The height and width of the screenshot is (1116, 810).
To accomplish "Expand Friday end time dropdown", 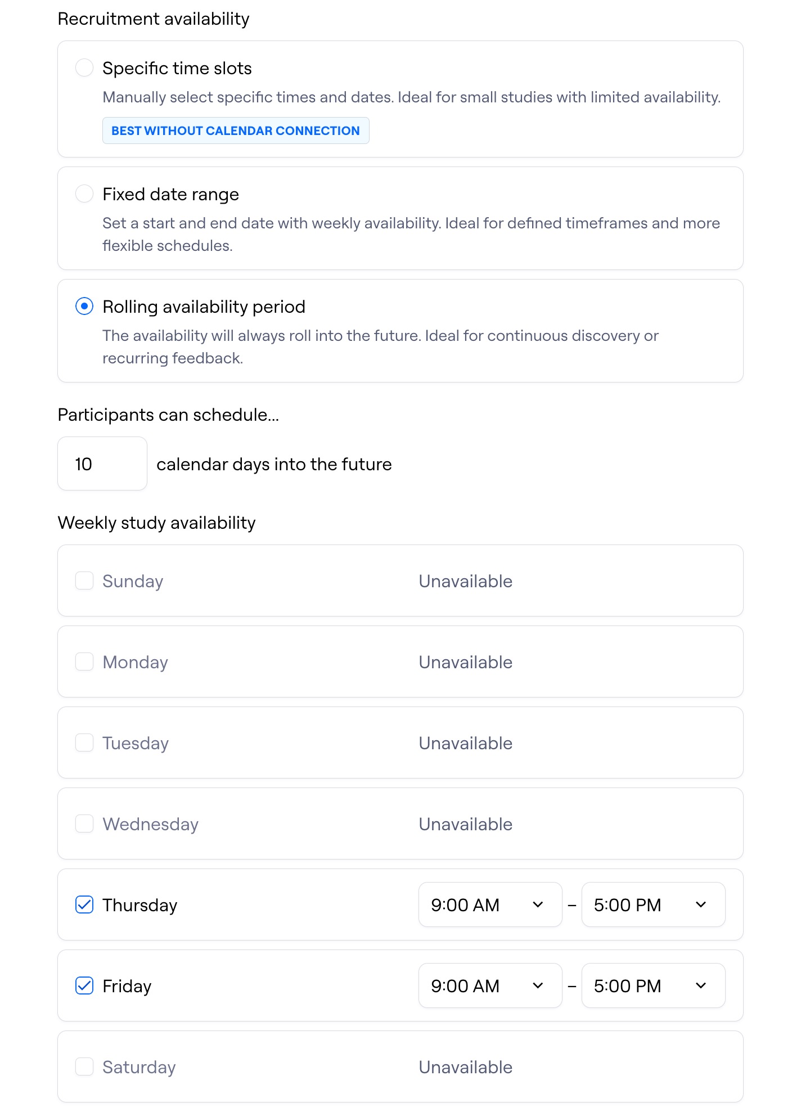I will tap(653, 986).
